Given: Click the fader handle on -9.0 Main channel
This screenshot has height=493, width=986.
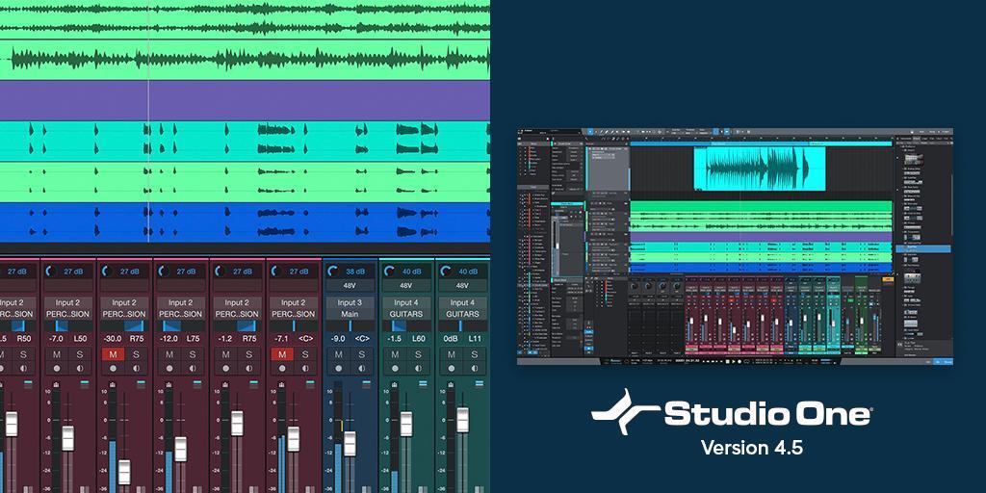Looking at the screenshot, I should [350, 444].
